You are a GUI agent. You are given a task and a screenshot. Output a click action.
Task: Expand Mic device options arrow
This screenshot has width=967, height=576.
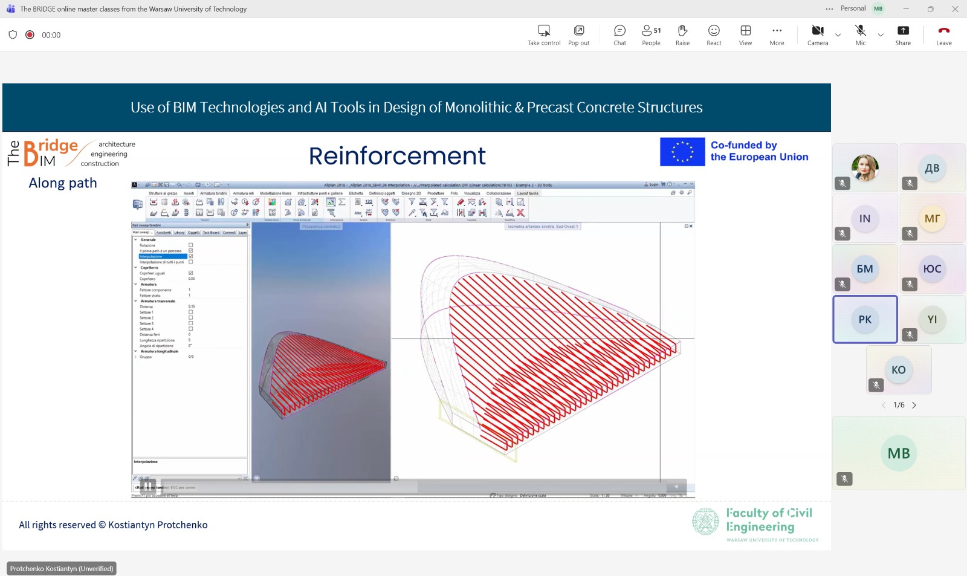click(x=881, y=35)
